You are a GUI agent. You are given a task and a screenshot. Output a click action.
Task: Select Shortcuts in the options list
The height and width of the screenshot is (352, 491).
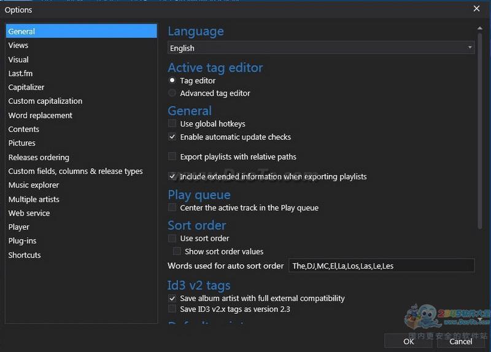pos(82,255)
